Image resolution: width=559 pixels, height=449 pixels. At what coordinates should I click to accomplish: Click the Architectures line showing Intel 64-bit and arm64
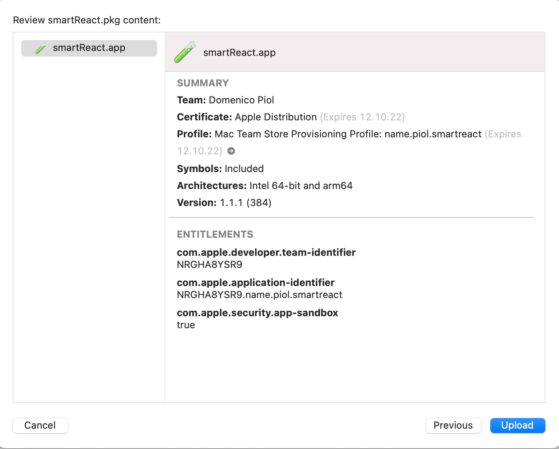click(264, 186)
